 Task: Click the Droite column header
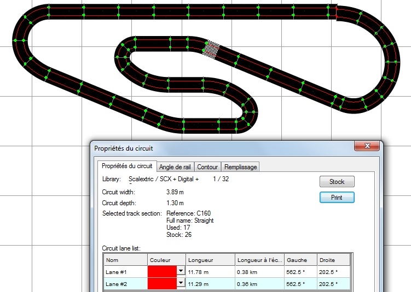click(x=332, y=260)
